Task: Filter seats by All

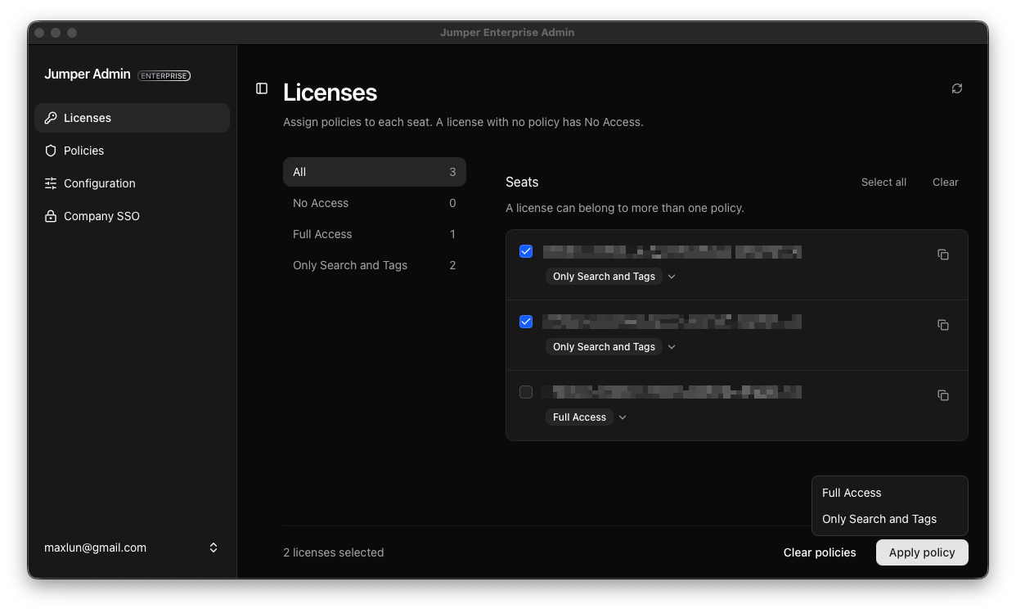Action: pos(375,172)
